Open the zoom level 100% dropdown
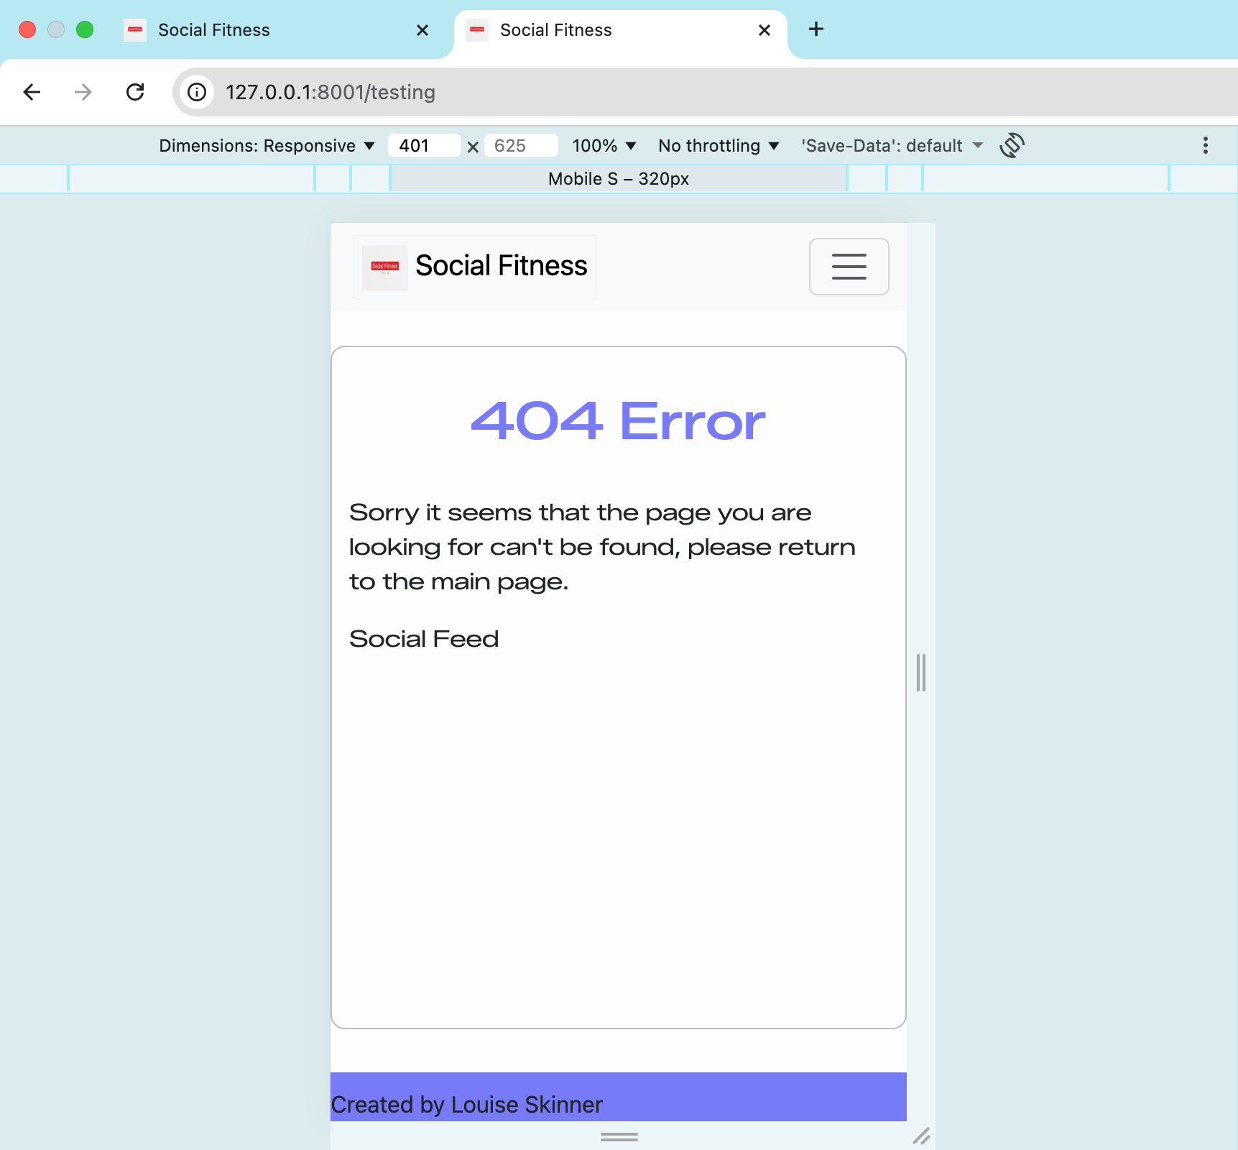Screen dimensions: 1238x1150 (x=604, y=145)
